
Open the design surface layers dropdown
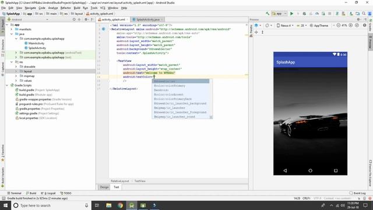tap(258, 25)
